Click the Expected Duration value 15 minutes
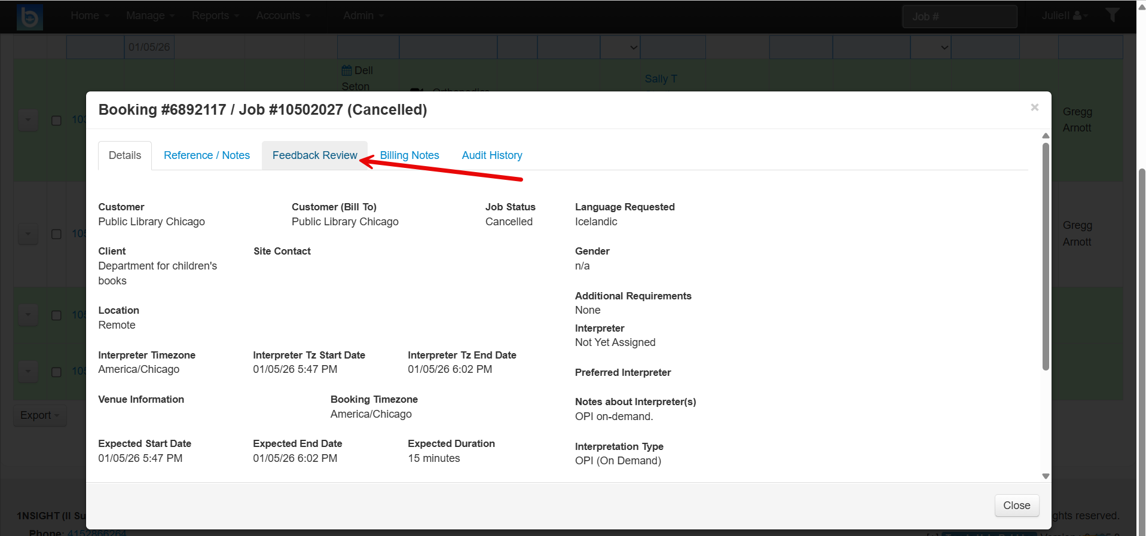Image resolution: width=1146 pixels, height=536 pixels. pyautogui.click(x=434, y=458)
